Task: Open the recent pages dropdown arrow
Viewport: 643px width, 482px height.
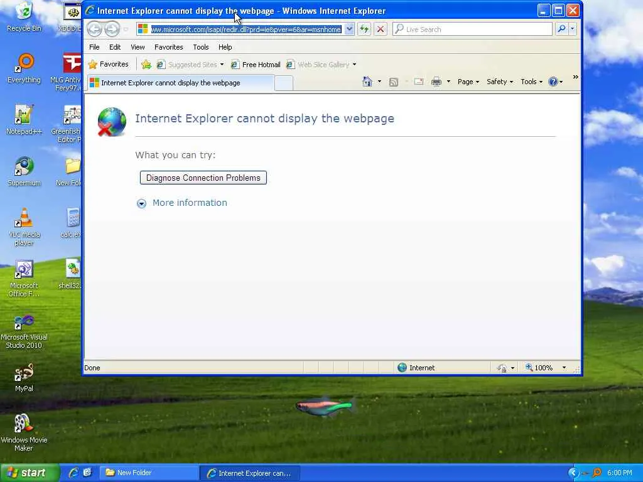Action: (x=126, y=29)
